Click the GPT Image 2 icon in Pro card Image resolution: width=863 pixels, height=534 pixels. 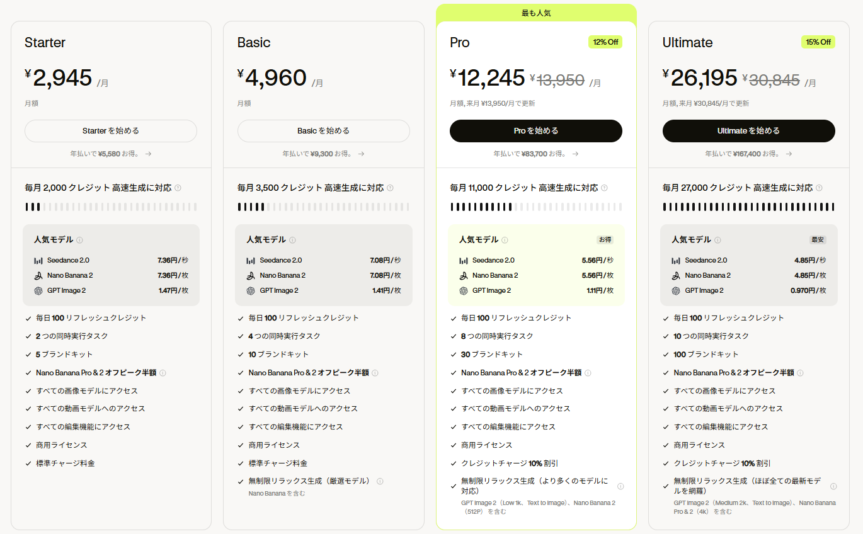coord(464,290)
